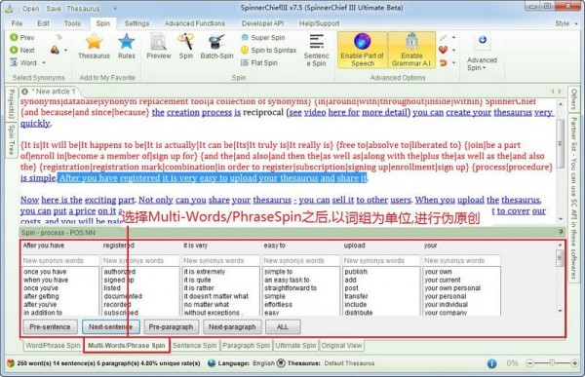Image resolution: width=585 pixels, height=377 pixels.
Task: Click the orange undo arrow icon
Action: click(443, 62)
